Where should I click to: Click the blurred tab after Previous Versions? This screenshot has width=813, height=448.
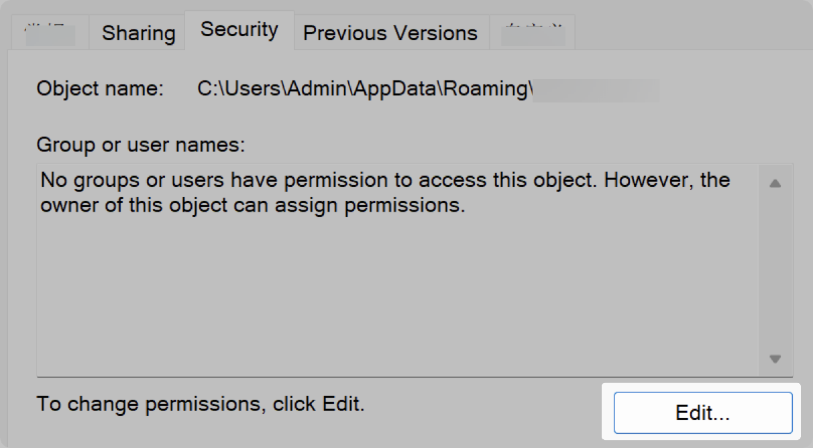tap(533, 33)
